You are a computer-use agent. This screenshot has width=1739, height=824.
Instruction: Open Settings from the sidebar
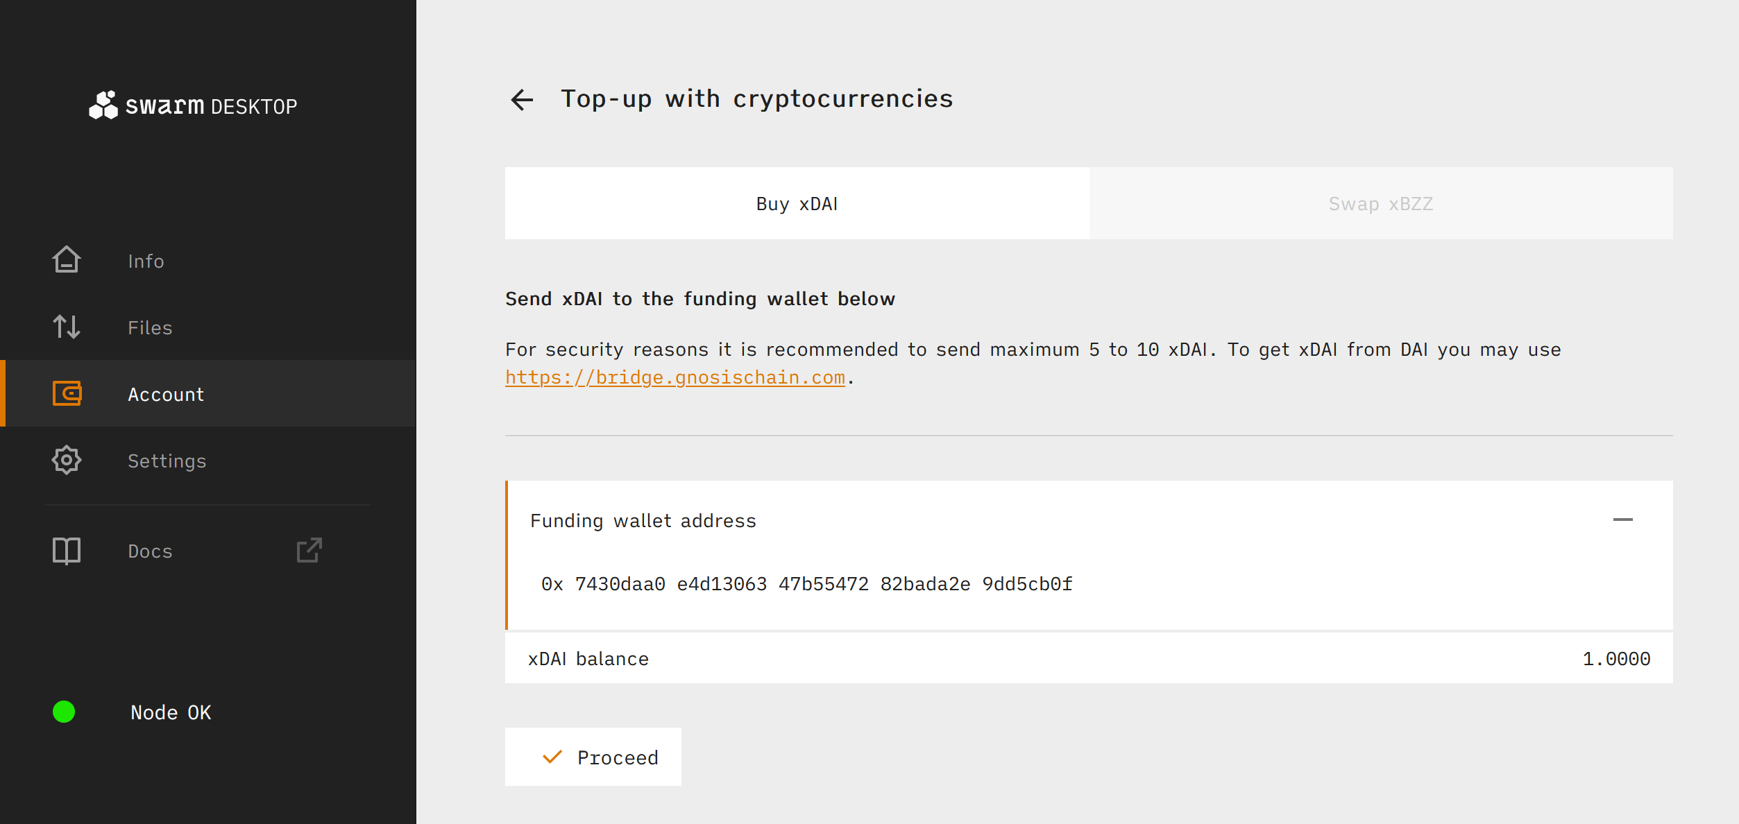pyautogui.click(x=167, y=461)
